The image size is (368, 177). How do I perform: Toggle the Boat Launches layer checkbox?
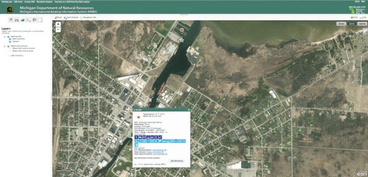tap(10, 39)
